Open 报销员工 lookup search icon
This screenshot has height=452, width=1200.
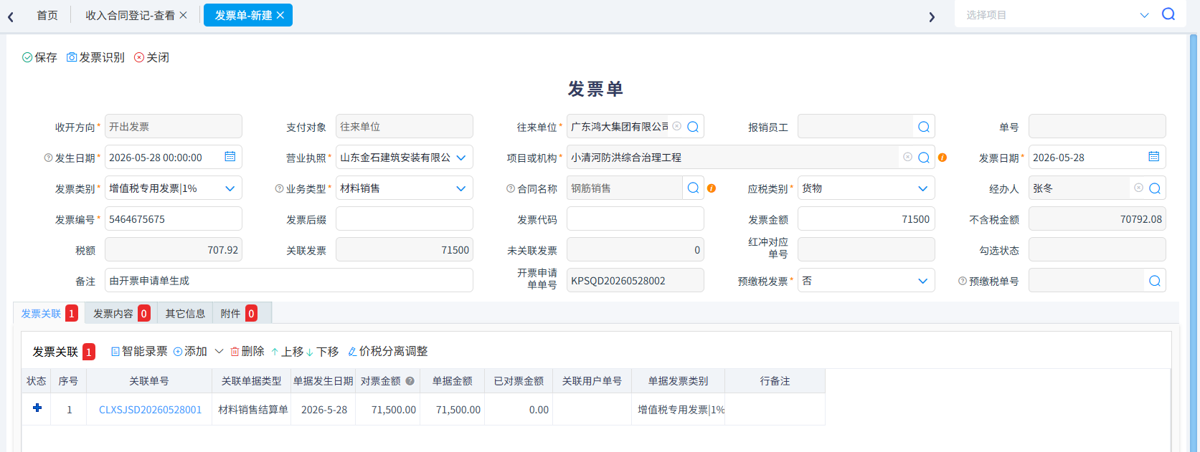[924, 127]
